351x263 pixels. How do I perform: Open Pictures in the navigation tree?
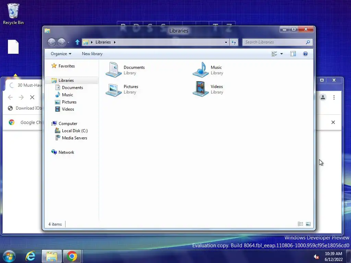coord(69,102)
